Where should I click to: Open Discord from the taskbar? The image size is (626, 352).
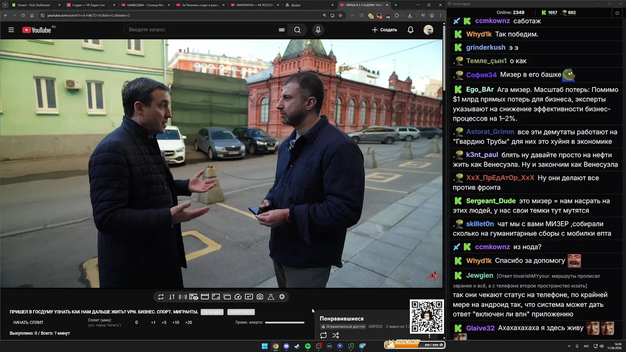coord(286,346)
